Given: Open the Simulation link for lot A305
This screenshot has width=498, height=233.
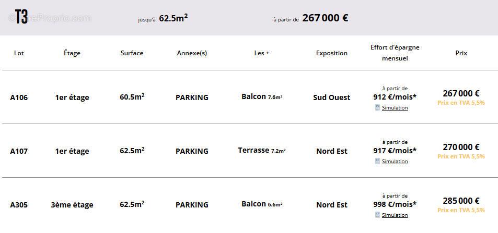Looking at the screenshot, I should (395, 215).
